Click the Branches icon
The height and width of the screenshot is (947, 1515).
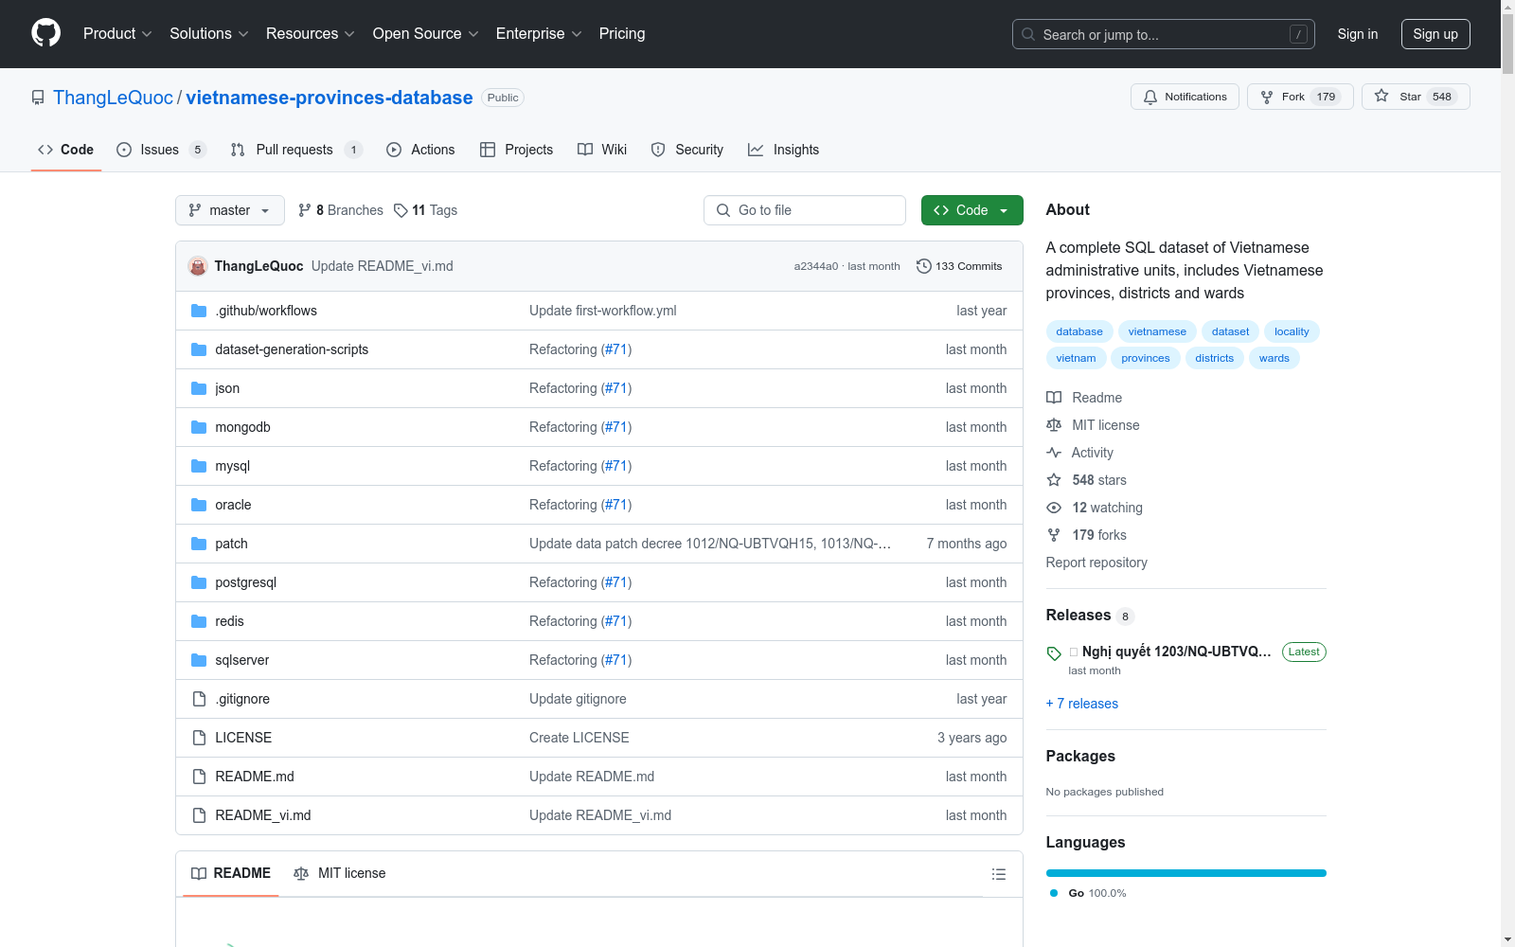[x=304, y=210]
